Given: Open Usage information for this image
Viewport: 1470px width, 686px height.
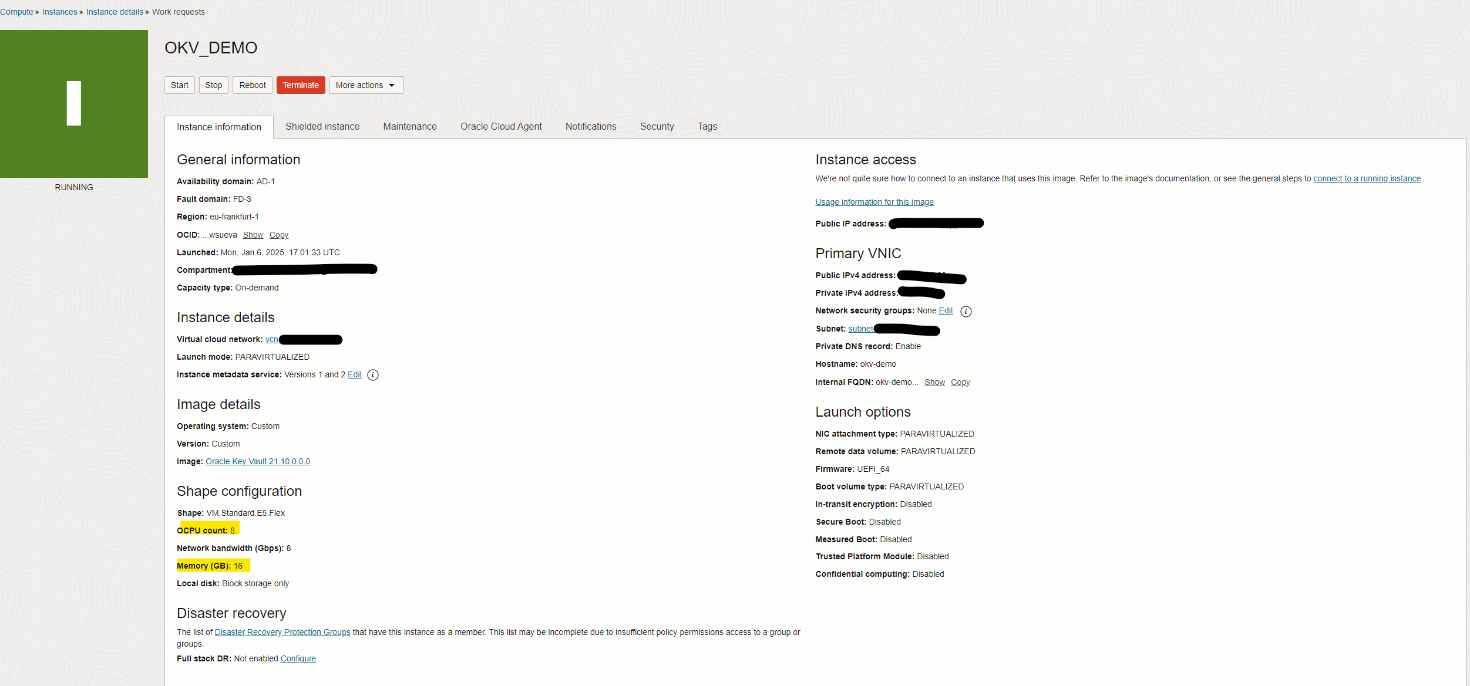Looking at the screenshot, I should pos(874,202).
